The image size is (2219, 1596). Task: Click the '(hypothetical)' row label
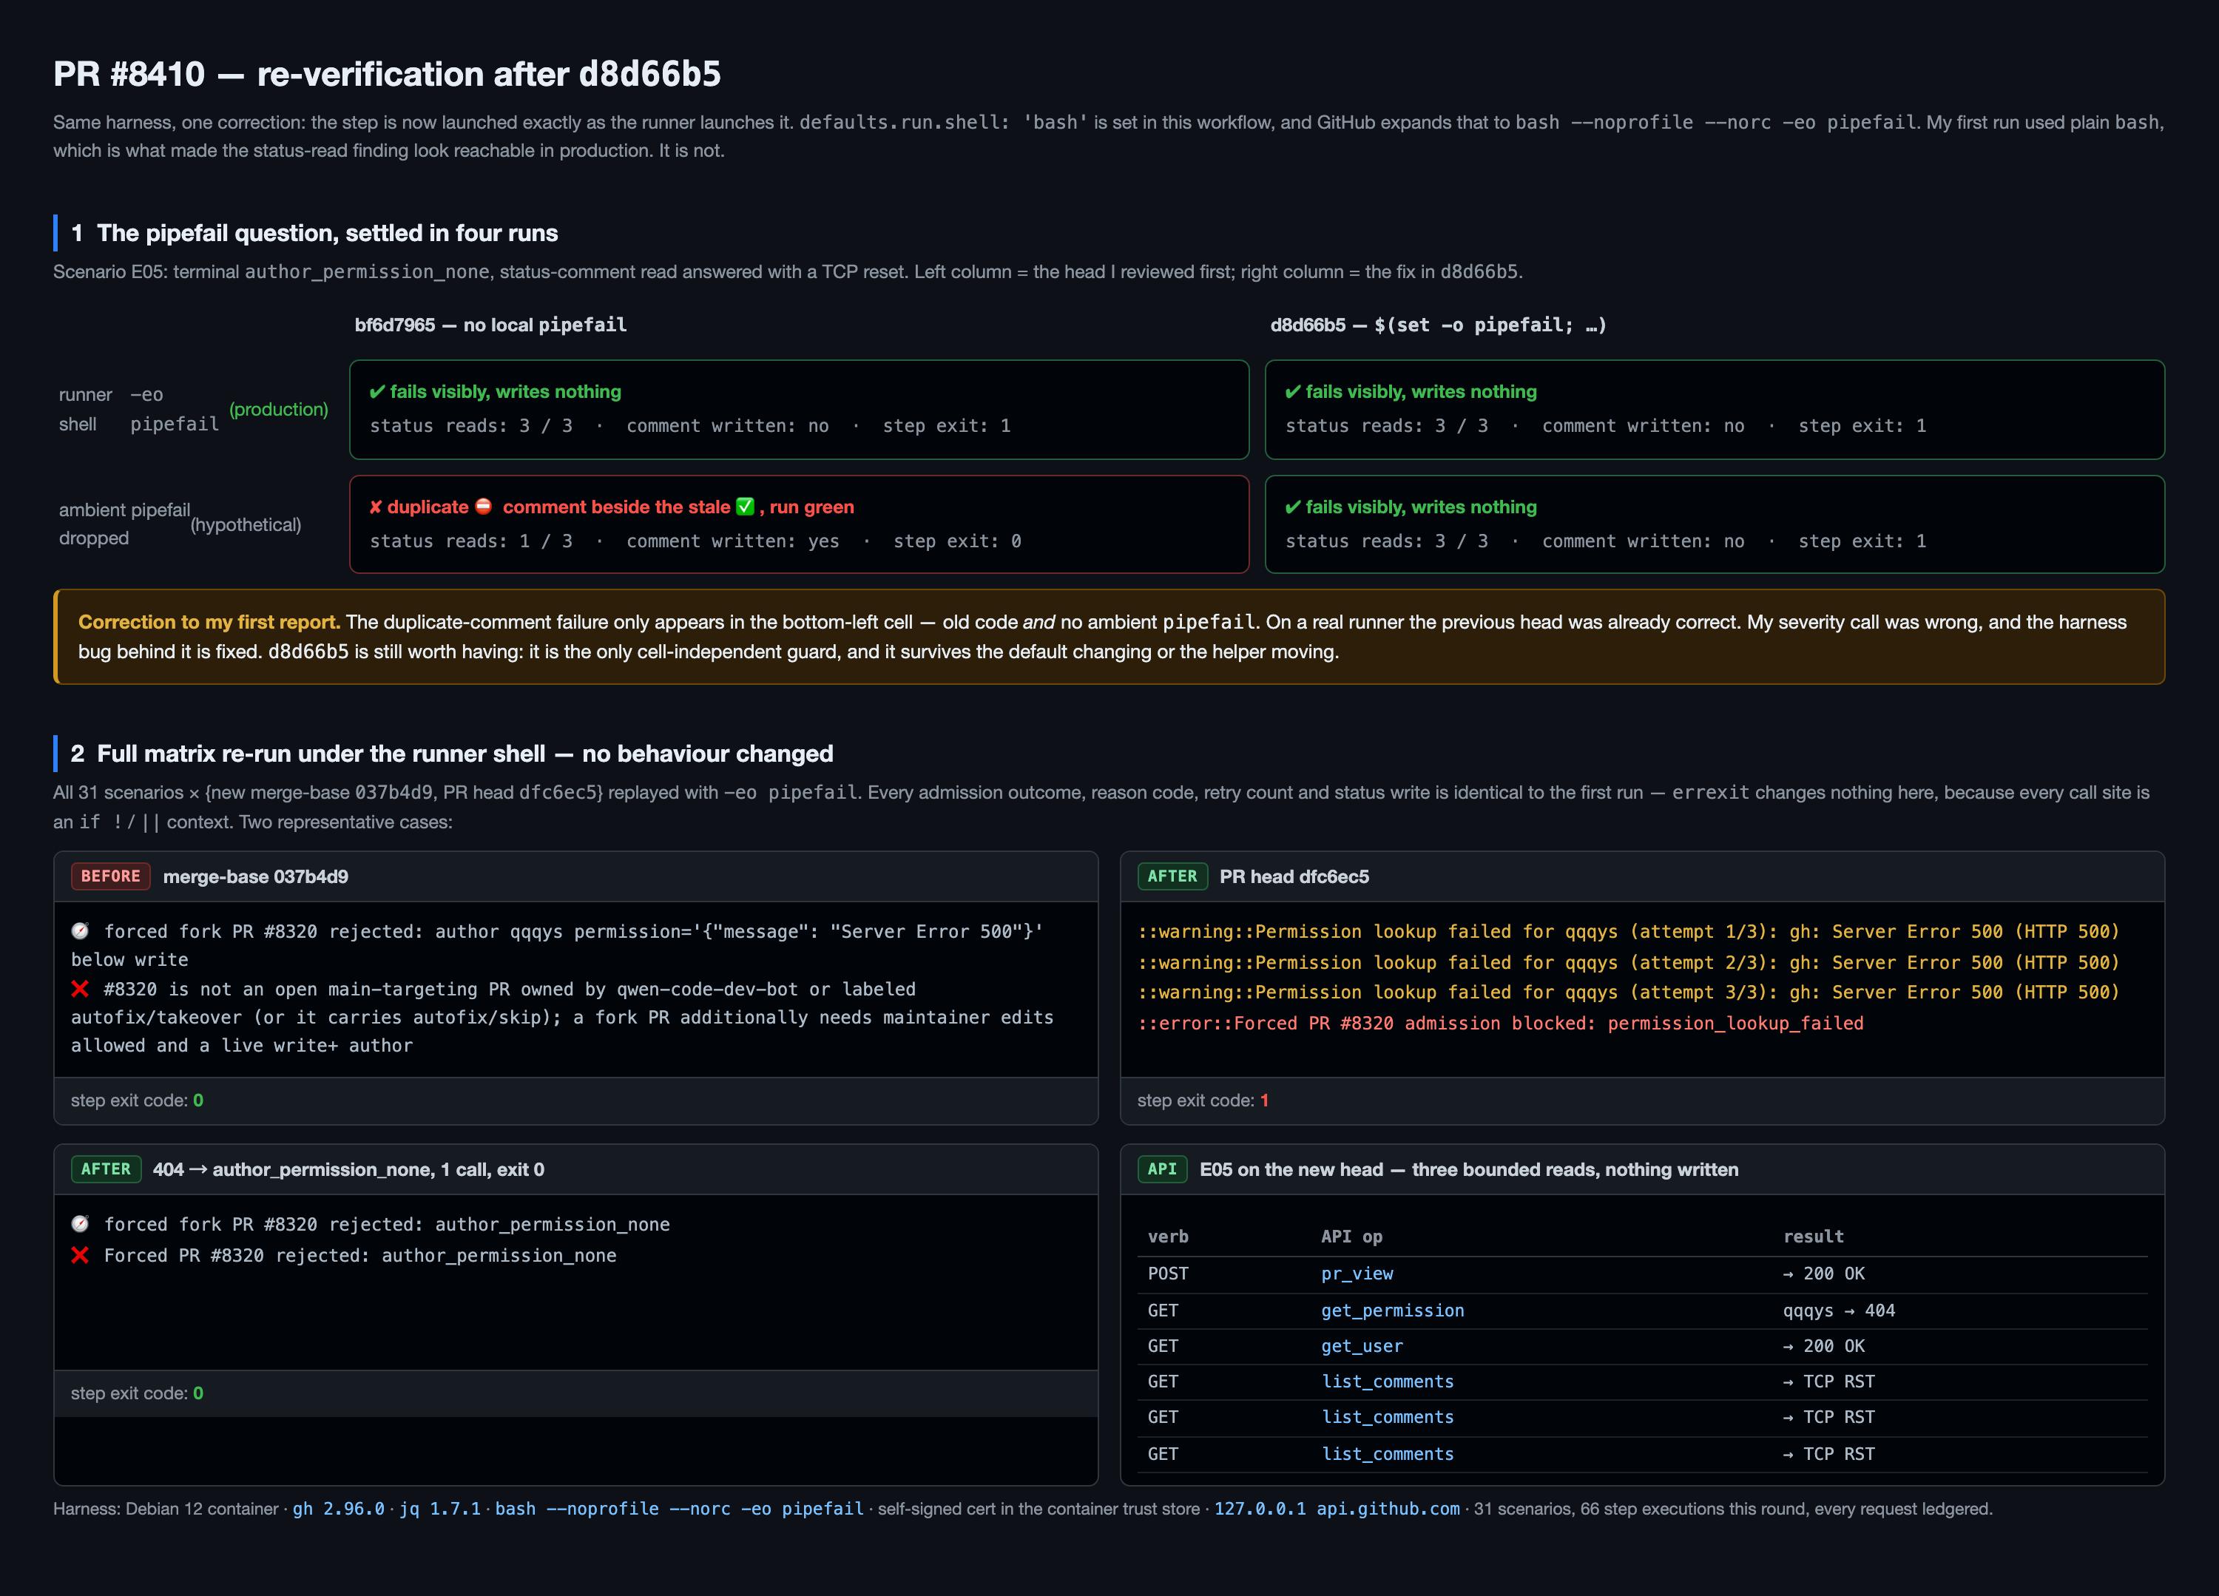(246, 524)
